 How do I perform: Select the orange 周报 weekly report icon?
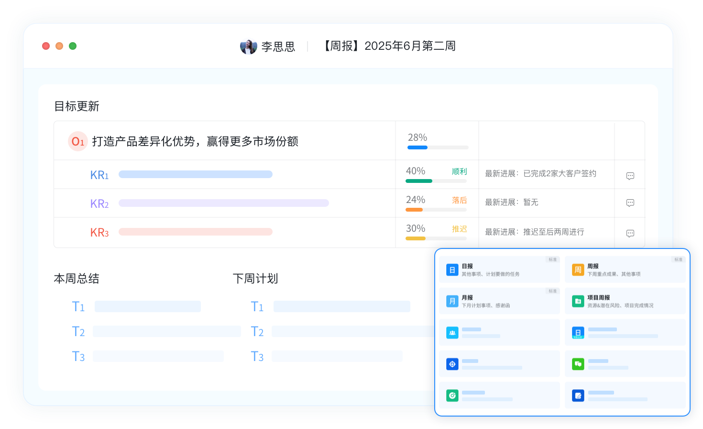pos(578,270)
